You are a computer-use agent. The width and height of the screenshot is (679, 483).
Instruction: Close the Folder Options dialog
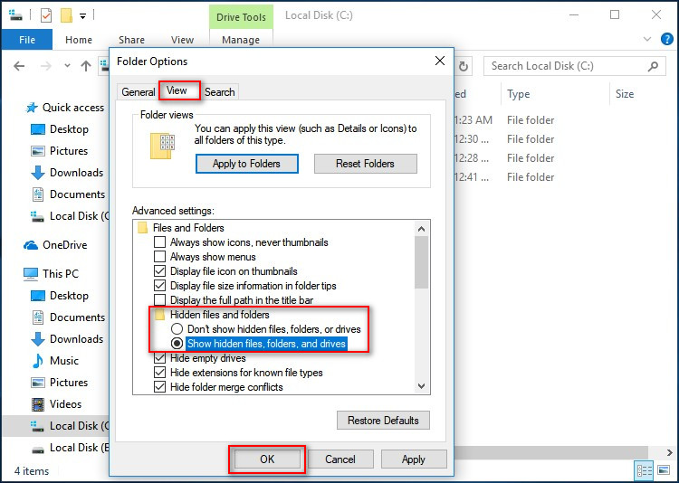click(x=440, y=61)
